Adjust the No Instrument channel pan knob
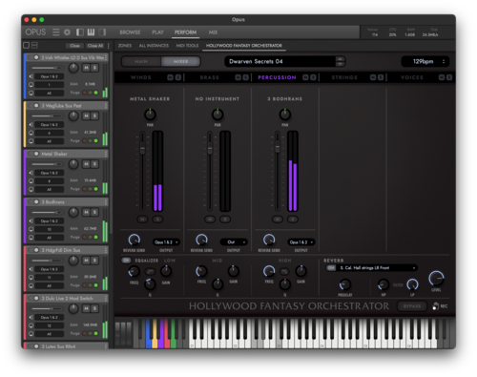Viewport: 477px width, 377px height. [x=218, y=115]
